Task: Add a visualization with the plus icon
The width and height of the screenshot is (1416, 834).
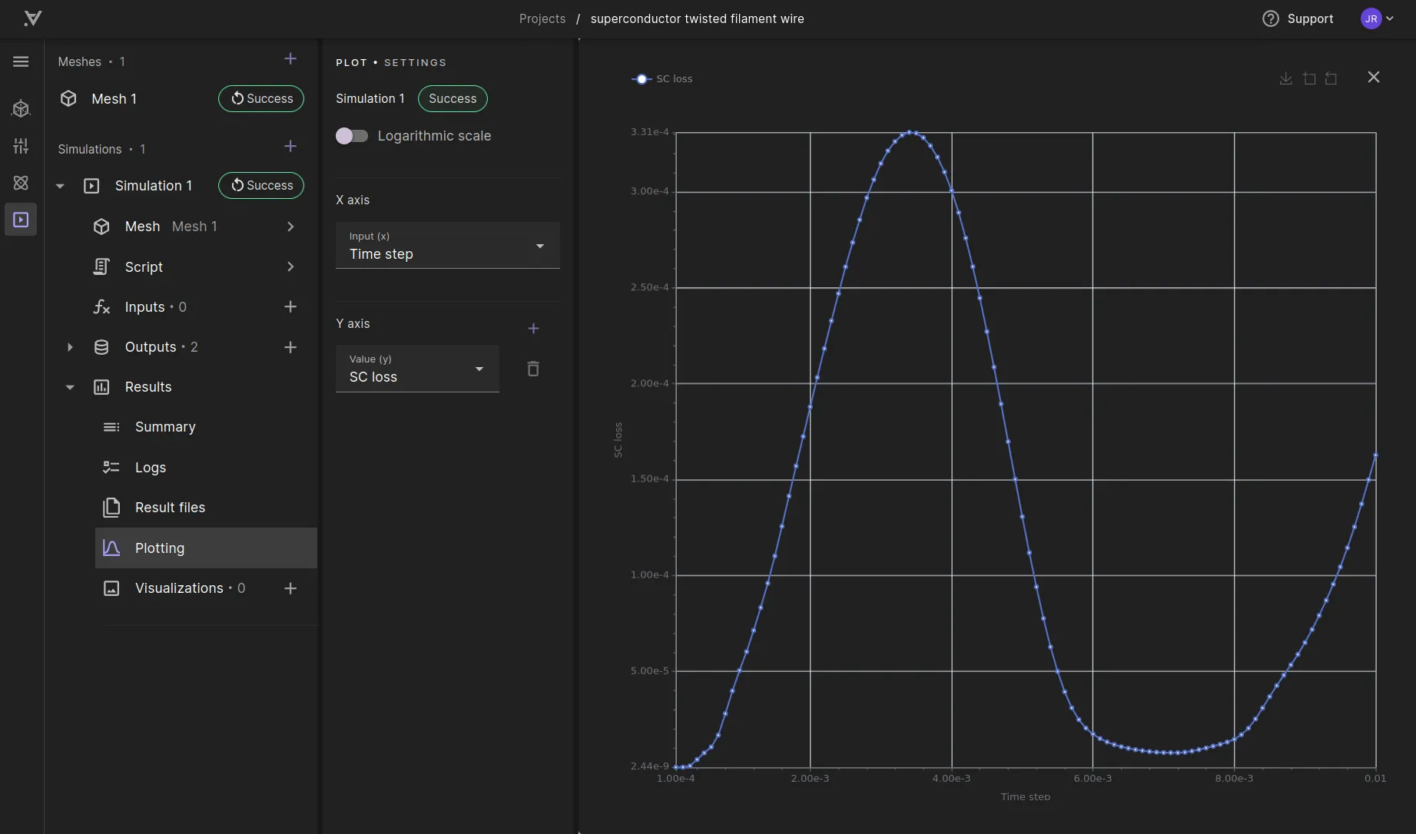Action: click(x=290, y=588)
